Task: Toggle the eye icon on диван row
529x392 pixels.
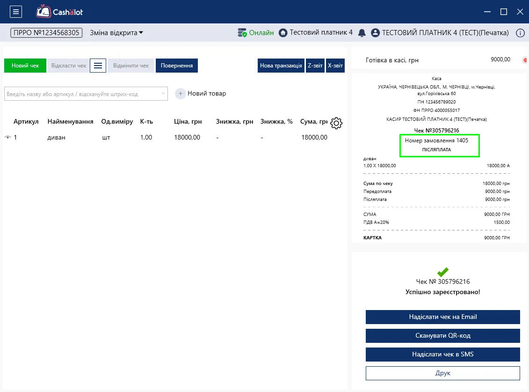Action: click(x=7, y=137)
